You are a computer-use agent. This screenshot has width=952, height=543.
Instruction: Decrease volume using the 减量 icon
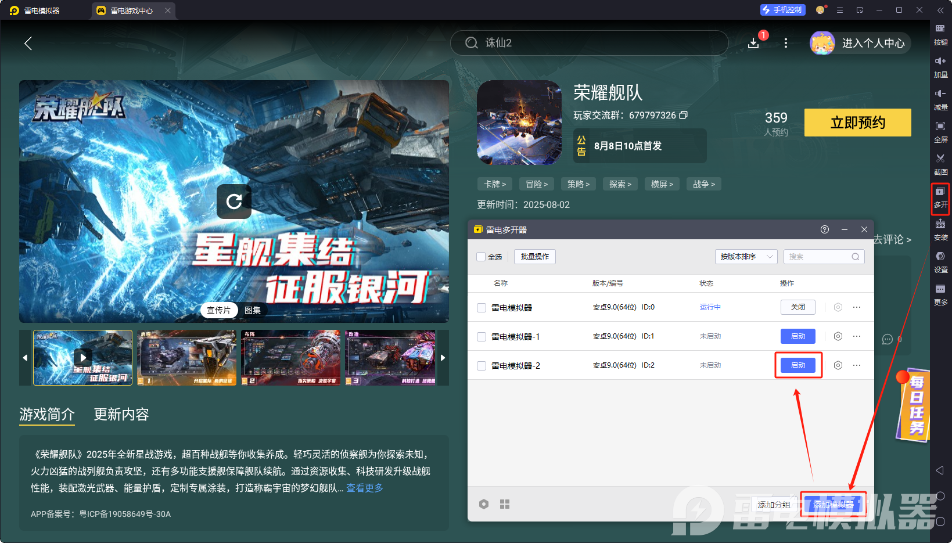pos(941,99)
